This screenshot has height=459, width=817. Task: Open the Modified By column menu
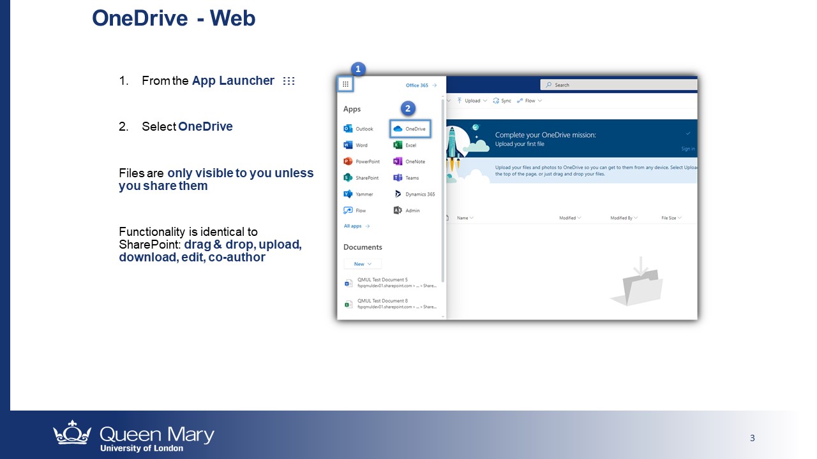pyautogui.click(x=624, y=218)
